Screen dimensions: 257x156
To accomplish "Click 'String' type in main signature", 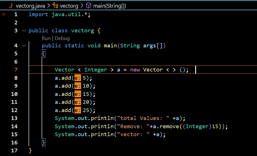I will coord(130,46).
